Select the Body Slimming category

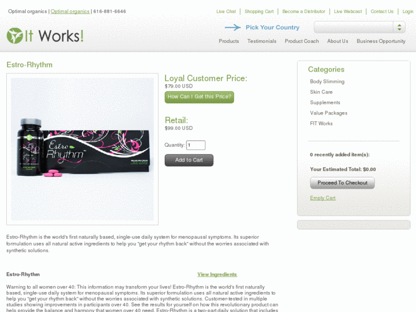[x=327, y=81]
